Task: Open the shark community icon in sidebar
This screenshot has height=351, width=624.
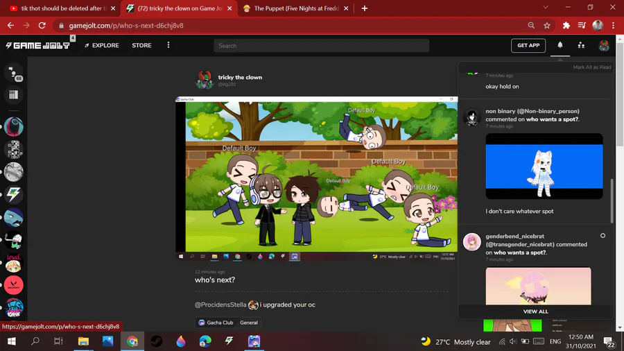Action: tap(14, 217)
